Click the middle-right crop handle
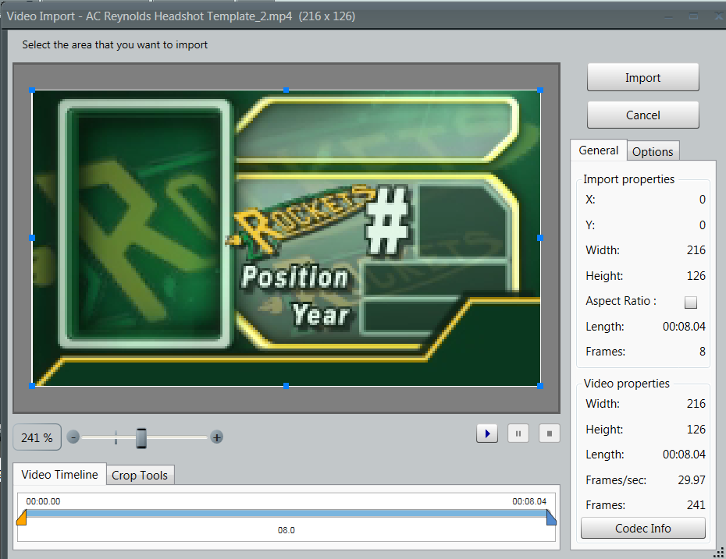The image size is (726, 559). tap(540, 238)
